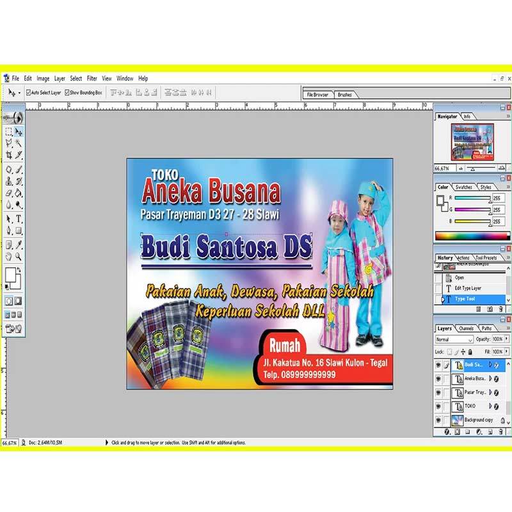Open the Fill slider arrow
The height and width of the screenshot is (512, 512).
pyautogui.click(x=506, y=351)
